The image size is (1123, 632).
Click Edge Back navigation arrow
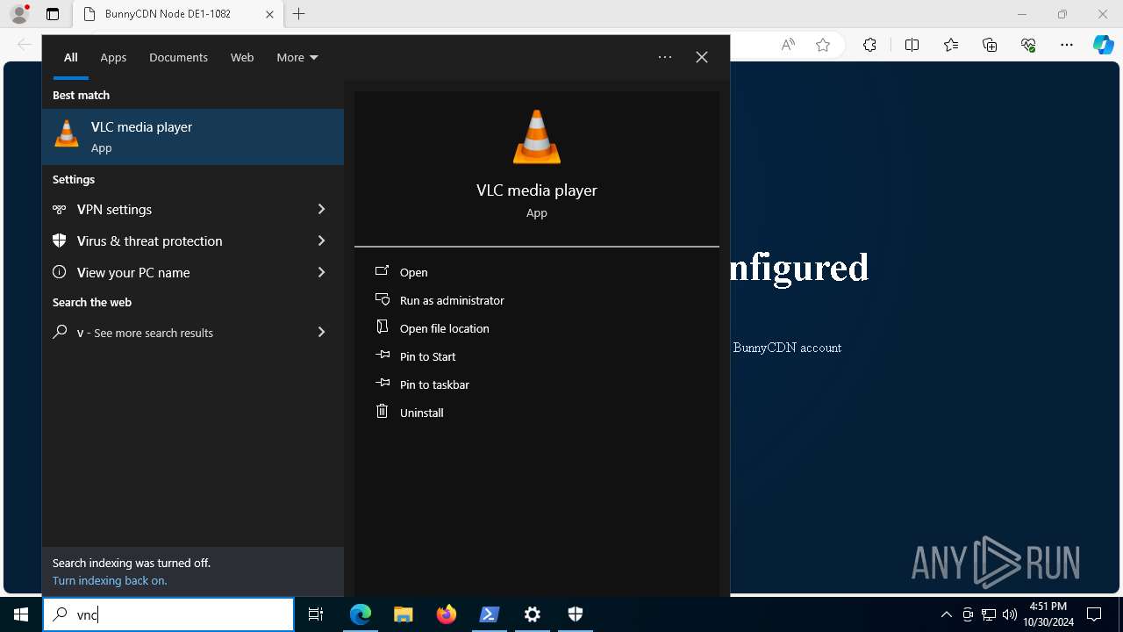pyautogui.click(x=24, y=45)
